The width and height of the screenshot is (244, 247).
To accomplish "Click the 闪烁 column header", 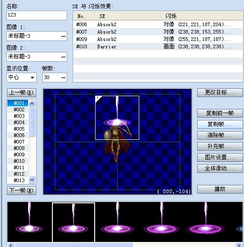I will (x=198, y=16).
